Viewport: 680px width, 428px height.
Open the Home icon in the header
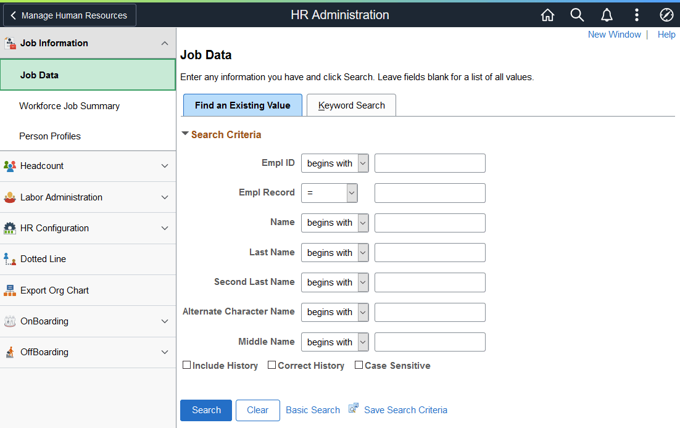(x=547, y=15)
